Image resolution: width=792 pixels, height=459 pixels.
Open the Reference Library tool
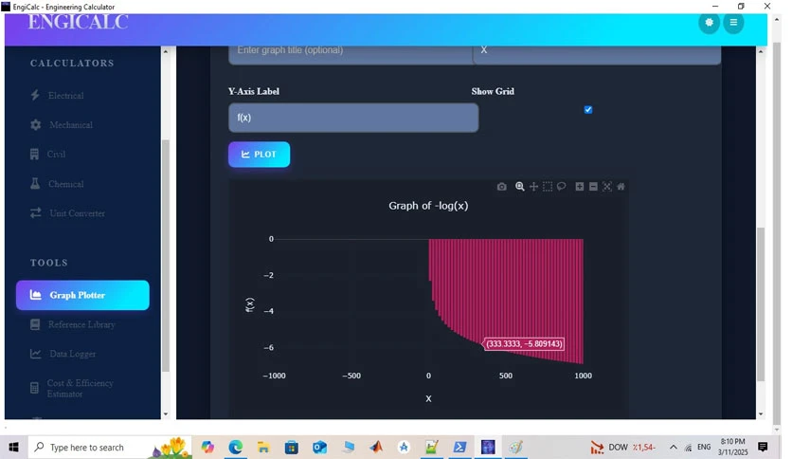point(81,324)
